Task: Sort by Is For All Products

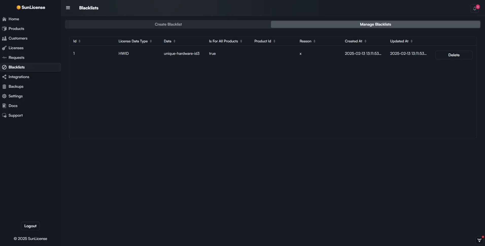Action: point(241,41)
